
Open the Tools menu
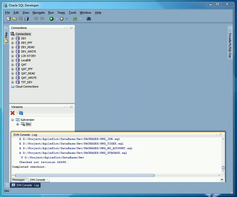click(72, 13)
